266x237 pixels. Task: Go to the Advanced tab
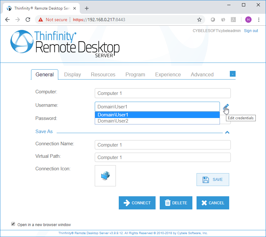click(x=202, y=74)
